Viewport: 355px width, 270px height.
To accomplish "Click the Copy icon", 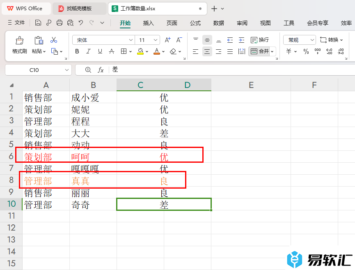I will 54,51.
